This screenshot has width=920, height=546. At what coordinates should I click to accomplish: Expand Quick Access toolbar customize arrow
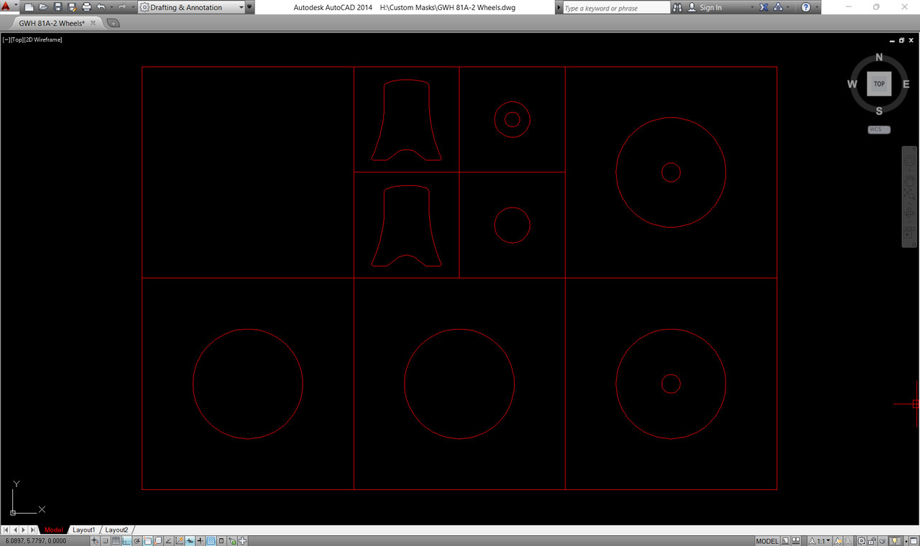249,7
